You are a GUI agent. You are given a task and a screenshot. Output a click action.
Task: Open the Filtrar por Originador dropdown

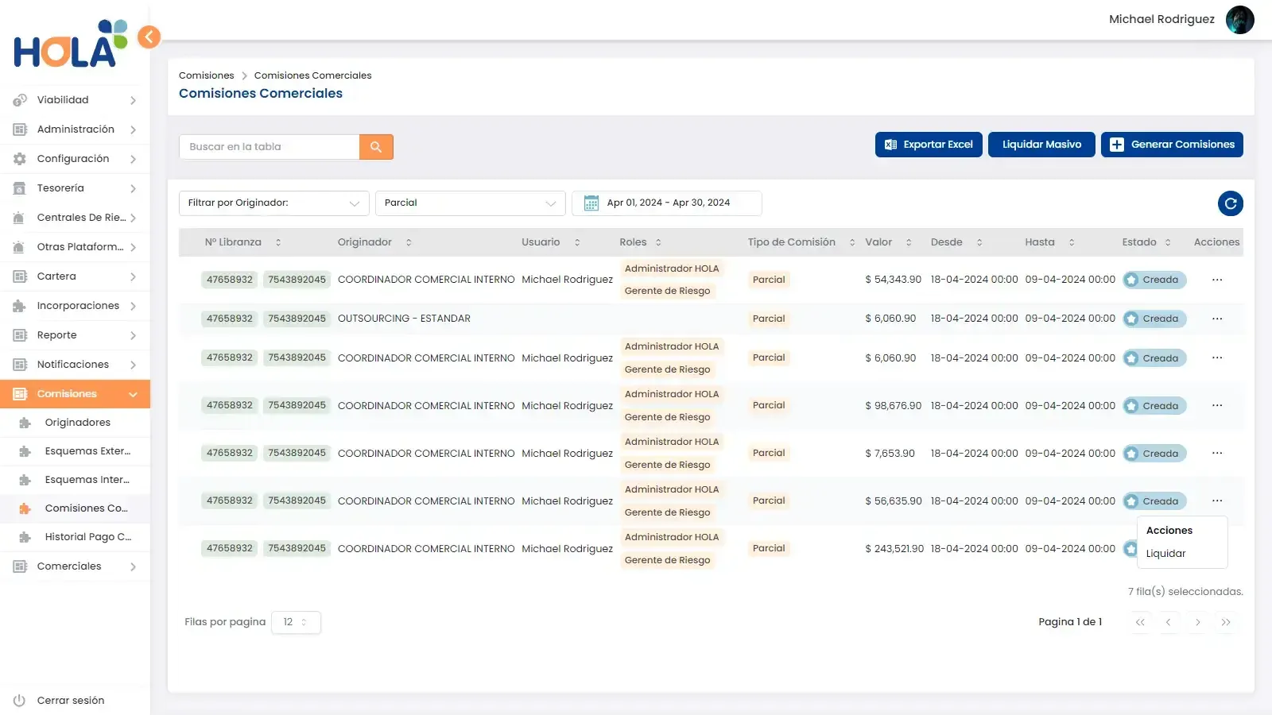274,203
